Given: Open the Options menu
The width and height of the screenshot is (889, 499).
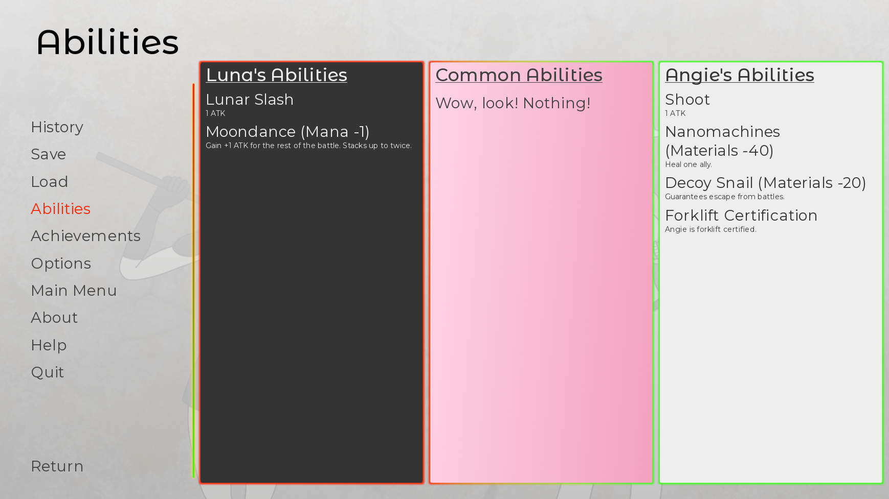Looking at the screenshot, I should coord(61,264).
